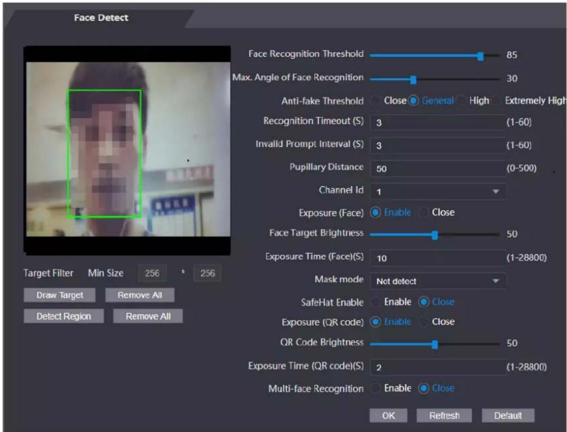
Task: Click the Refresh button
Action: tap(444, 416)
